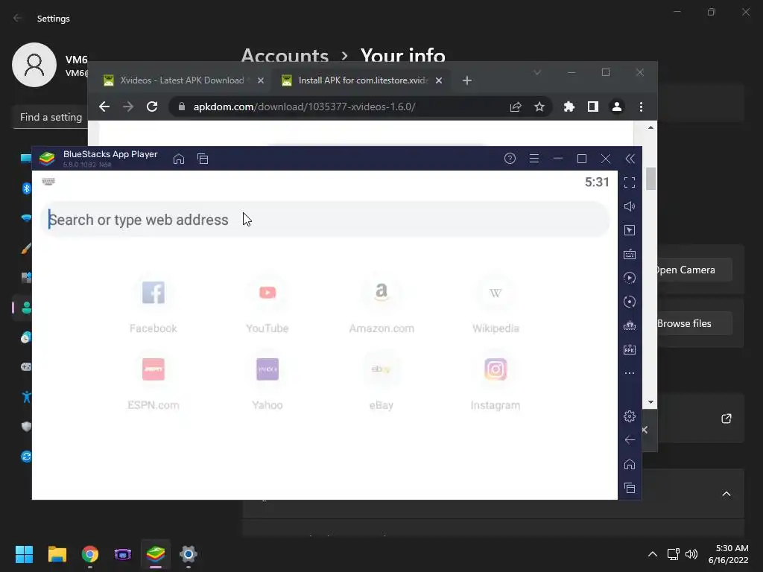
Task: Click Browse files button in Settings
Action: 694,323
